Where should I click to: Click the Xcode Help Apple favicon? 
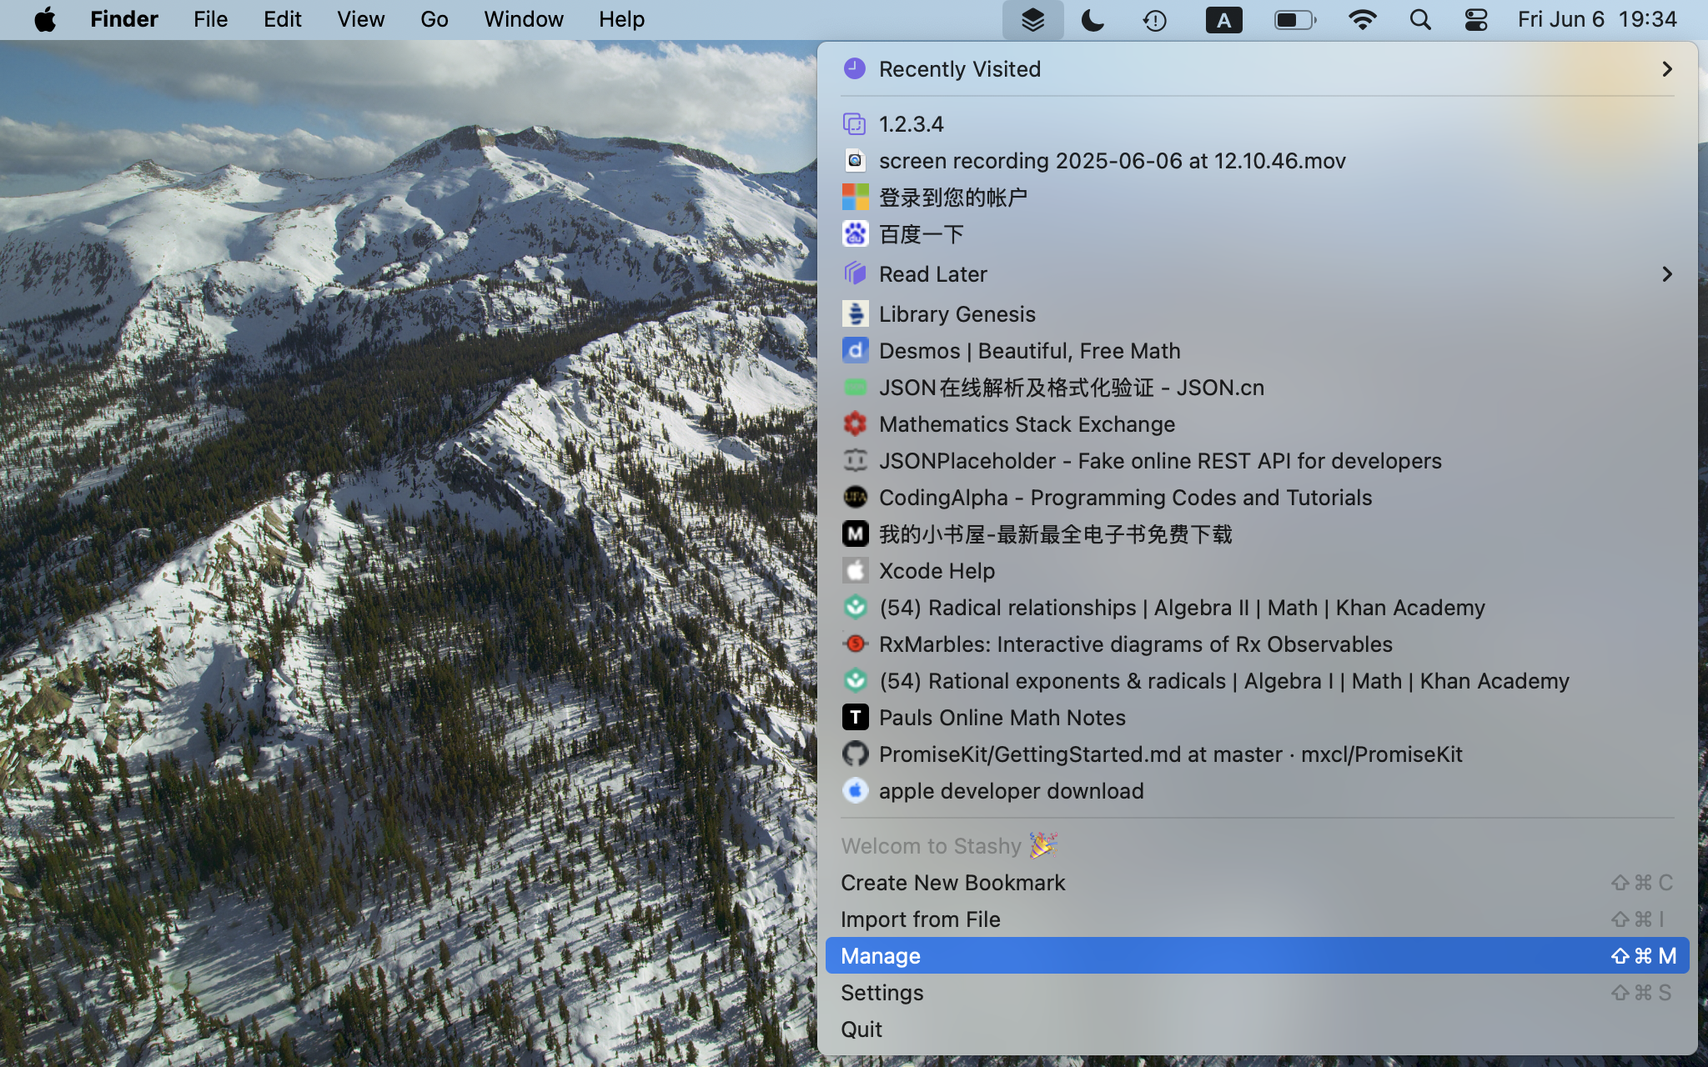point(855,570)
